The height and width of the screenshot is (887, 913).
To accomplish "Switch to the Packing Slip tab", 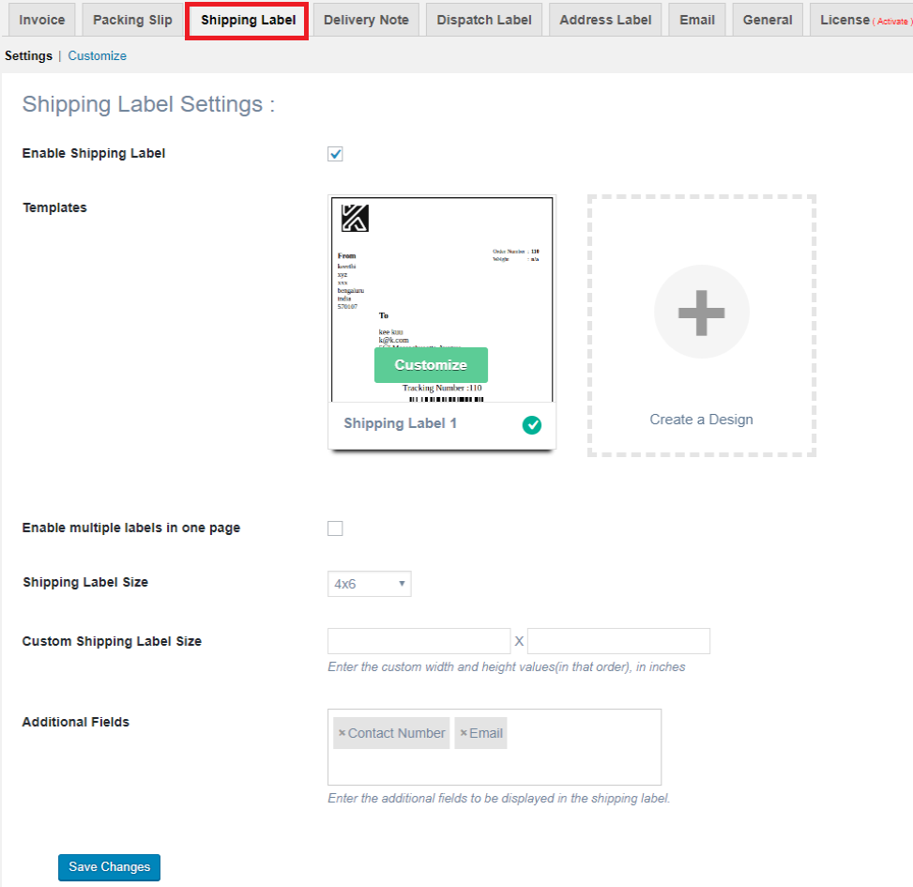I will pos(131,19).
